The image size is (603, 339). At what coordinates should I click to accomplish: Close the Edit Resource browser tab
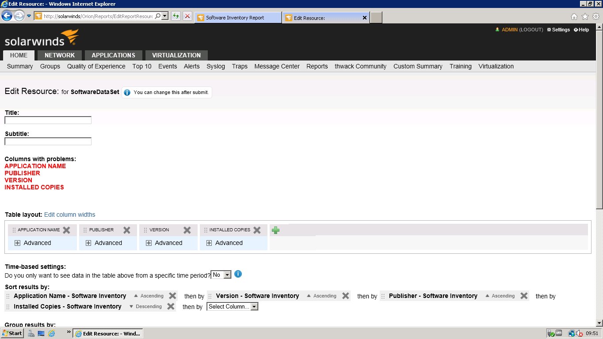pos(365,18)
